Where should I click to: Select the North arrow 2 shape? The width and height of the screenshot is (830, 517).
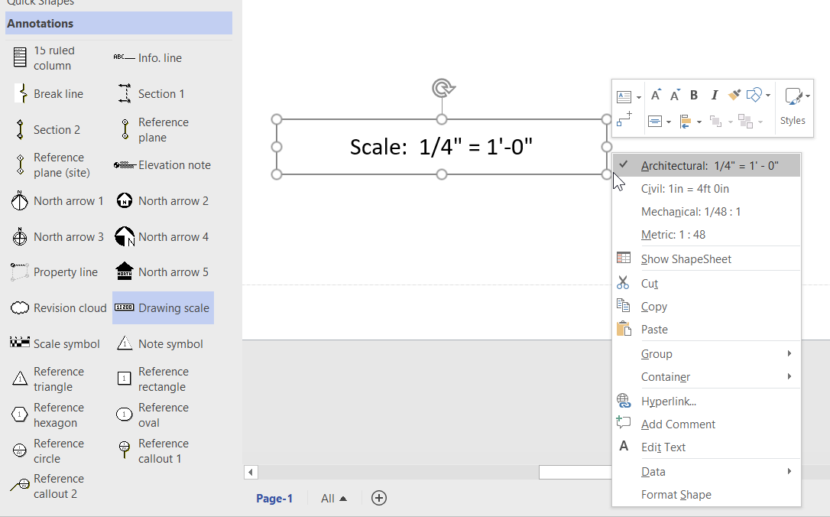click(x=161, y=200)
